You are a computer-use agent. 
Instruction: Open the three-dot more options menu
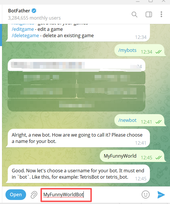[x=161, y=14]
